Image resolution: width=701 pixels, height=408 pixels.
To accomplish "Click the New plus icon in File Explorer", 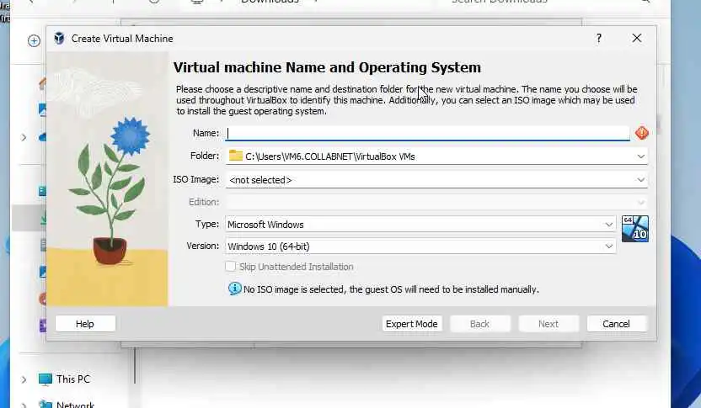I will [x=34, y=41].
